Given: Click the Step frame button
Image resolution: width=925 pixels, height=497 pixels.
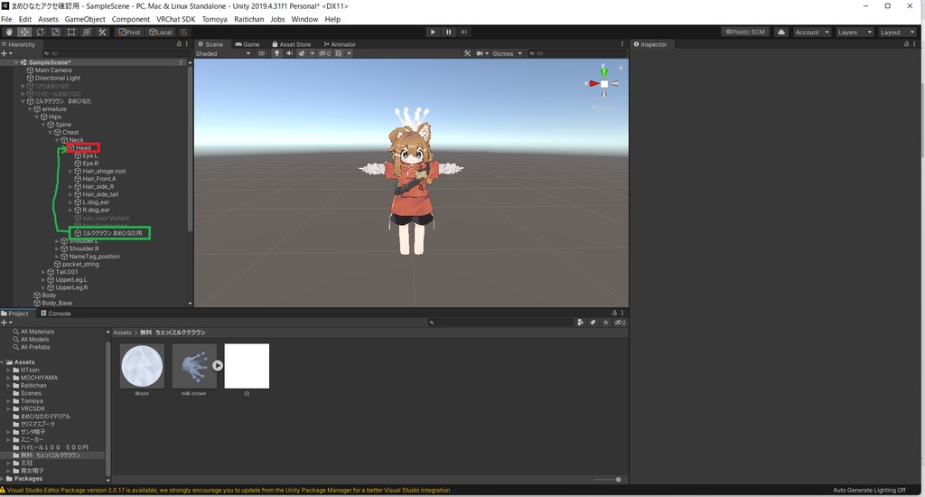Looking at the screenshot, I should point(463,32).
